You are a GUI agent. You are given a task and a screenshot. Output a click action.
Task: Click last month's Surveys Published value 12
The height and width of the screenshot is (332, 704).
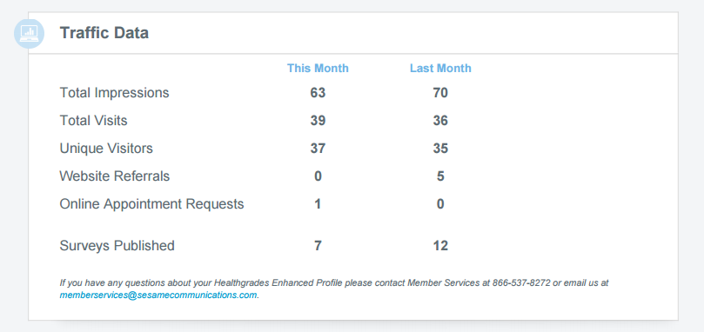tap(440, 246)
